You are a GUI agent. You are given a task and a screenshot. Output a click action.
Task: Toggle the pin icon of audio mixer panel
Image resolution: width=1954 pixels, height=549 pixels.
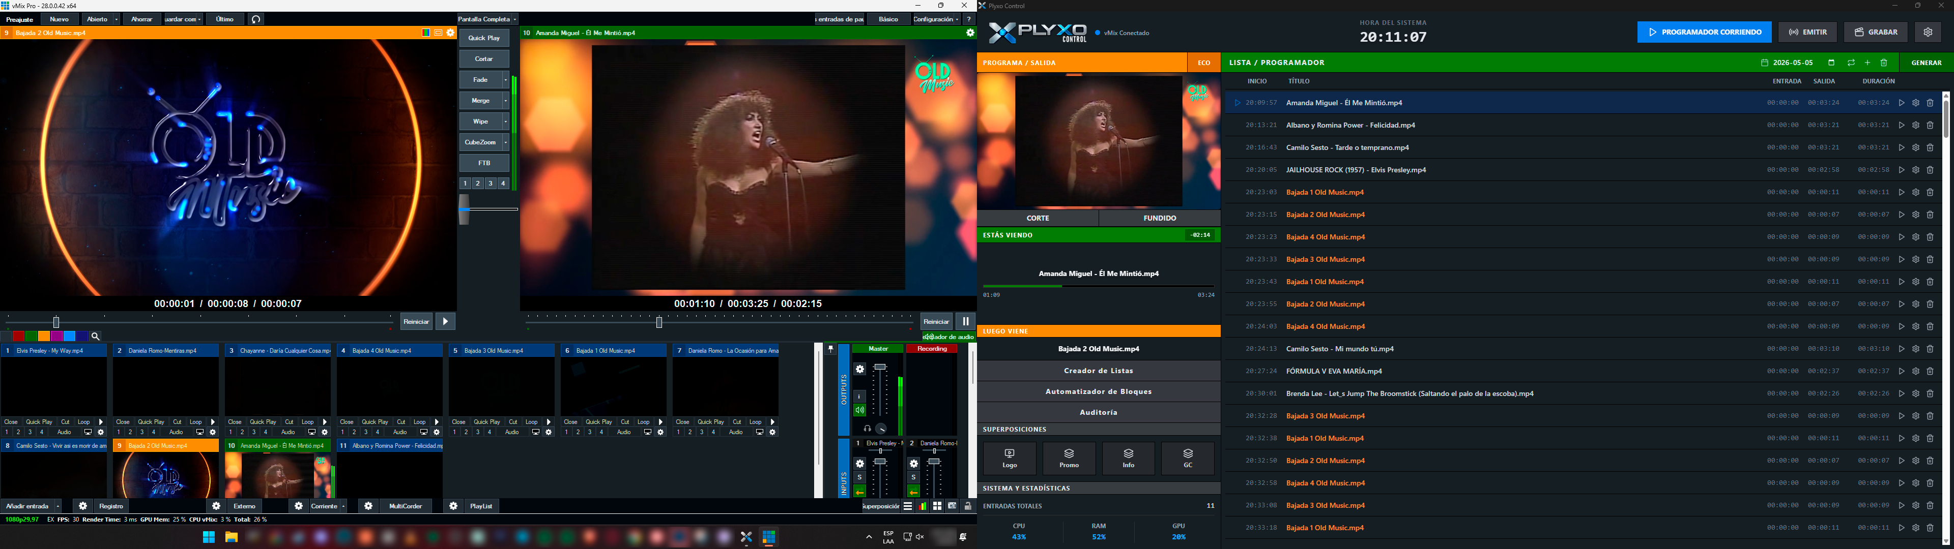coord(831,350)
